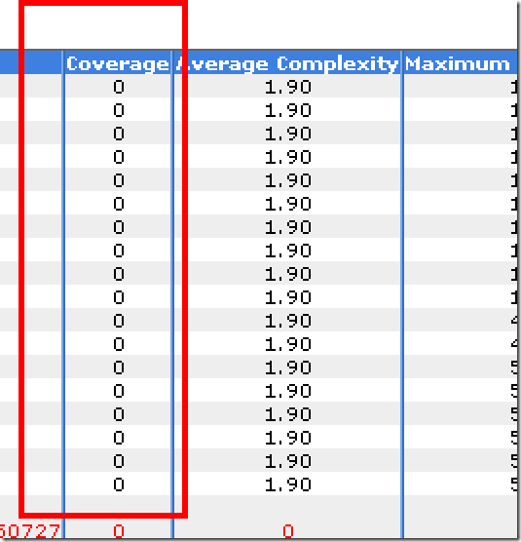The height and width of the screenshot is (542, 521).
Task: Select the first row's Coverage value 0
Action: click(119, 87)
